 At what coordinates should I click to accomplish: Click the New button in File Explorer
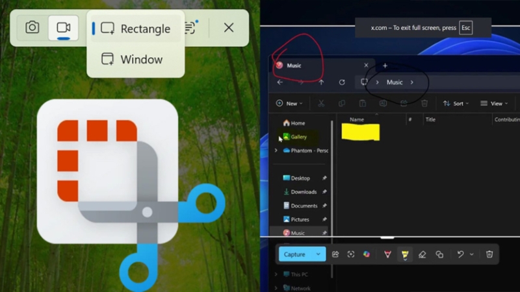click(289, 103)
